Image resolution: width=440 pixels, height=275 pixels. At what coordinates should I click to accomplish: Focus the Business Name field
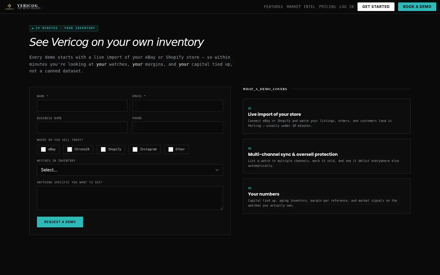pyautogui.click(x=82, y=127)
